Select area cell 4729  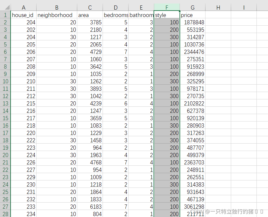(90, 52)
